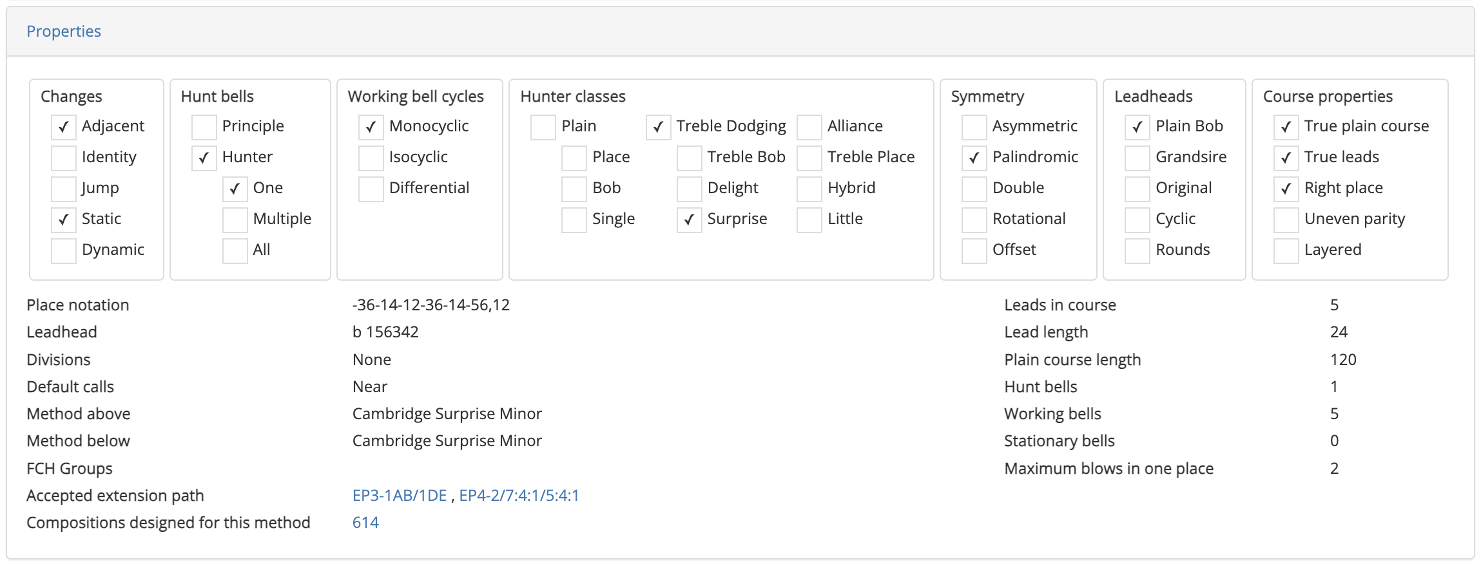Screen dimensions: 1481x564
Task: Check the Dynamic changes checkbox
Action: click(64, 250)
